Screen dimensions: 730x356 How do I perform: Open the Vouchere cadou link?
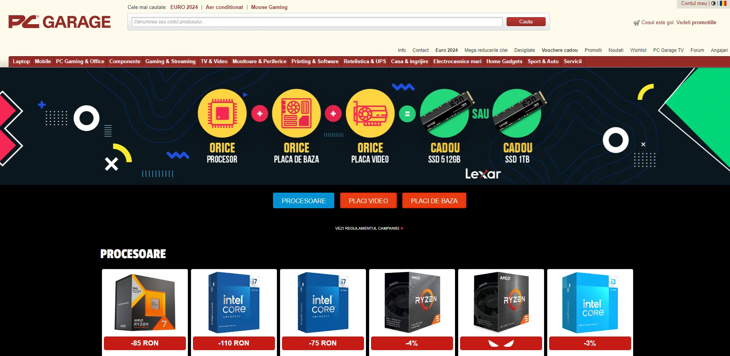(x=559, y=50)
